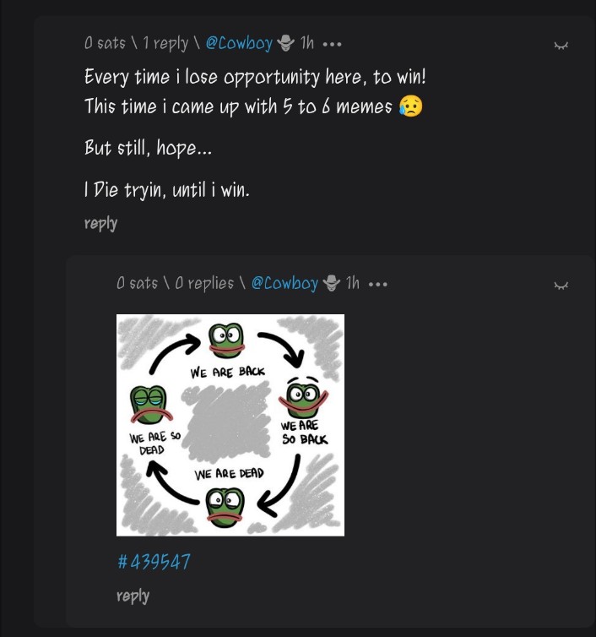
Task: Open the "We are back" frog meme image
Action: tap(230, 425)
